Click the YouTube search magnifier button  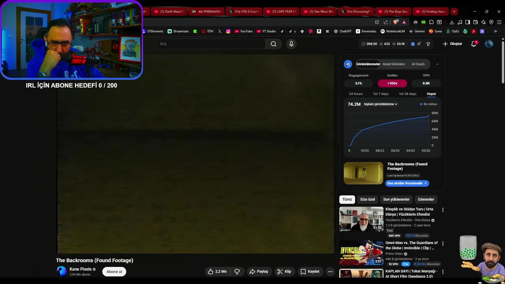273,44
